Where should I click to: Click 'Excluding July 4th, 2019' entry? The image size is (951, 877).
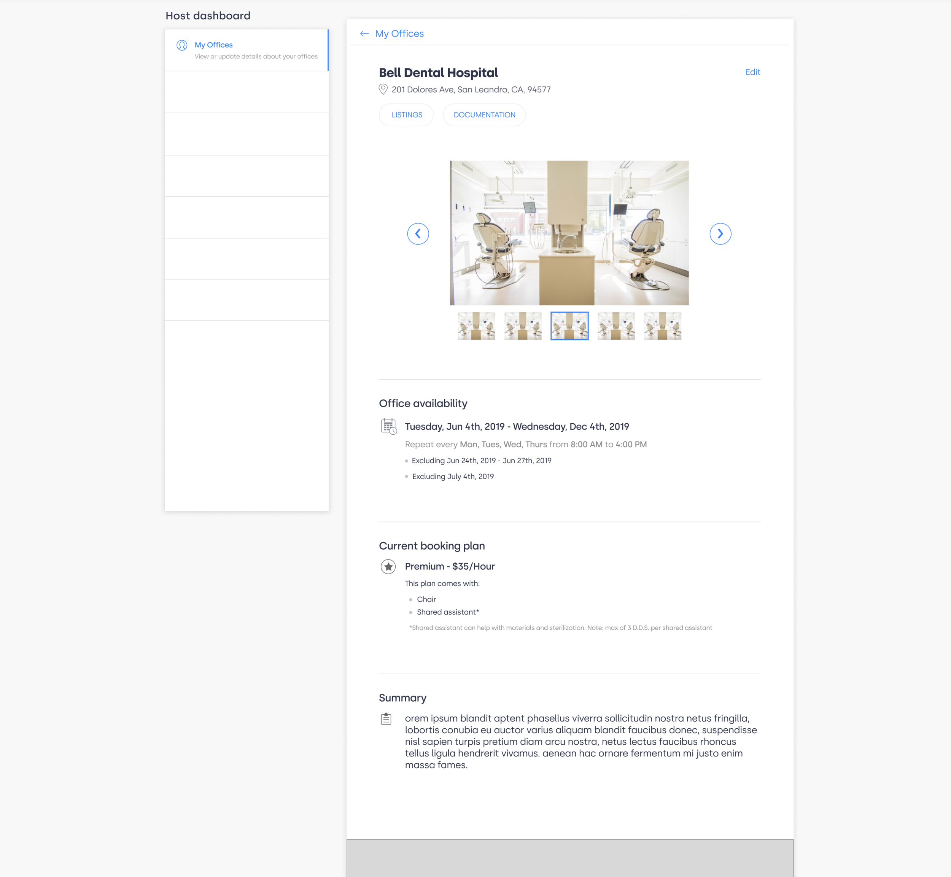(453, 477)
